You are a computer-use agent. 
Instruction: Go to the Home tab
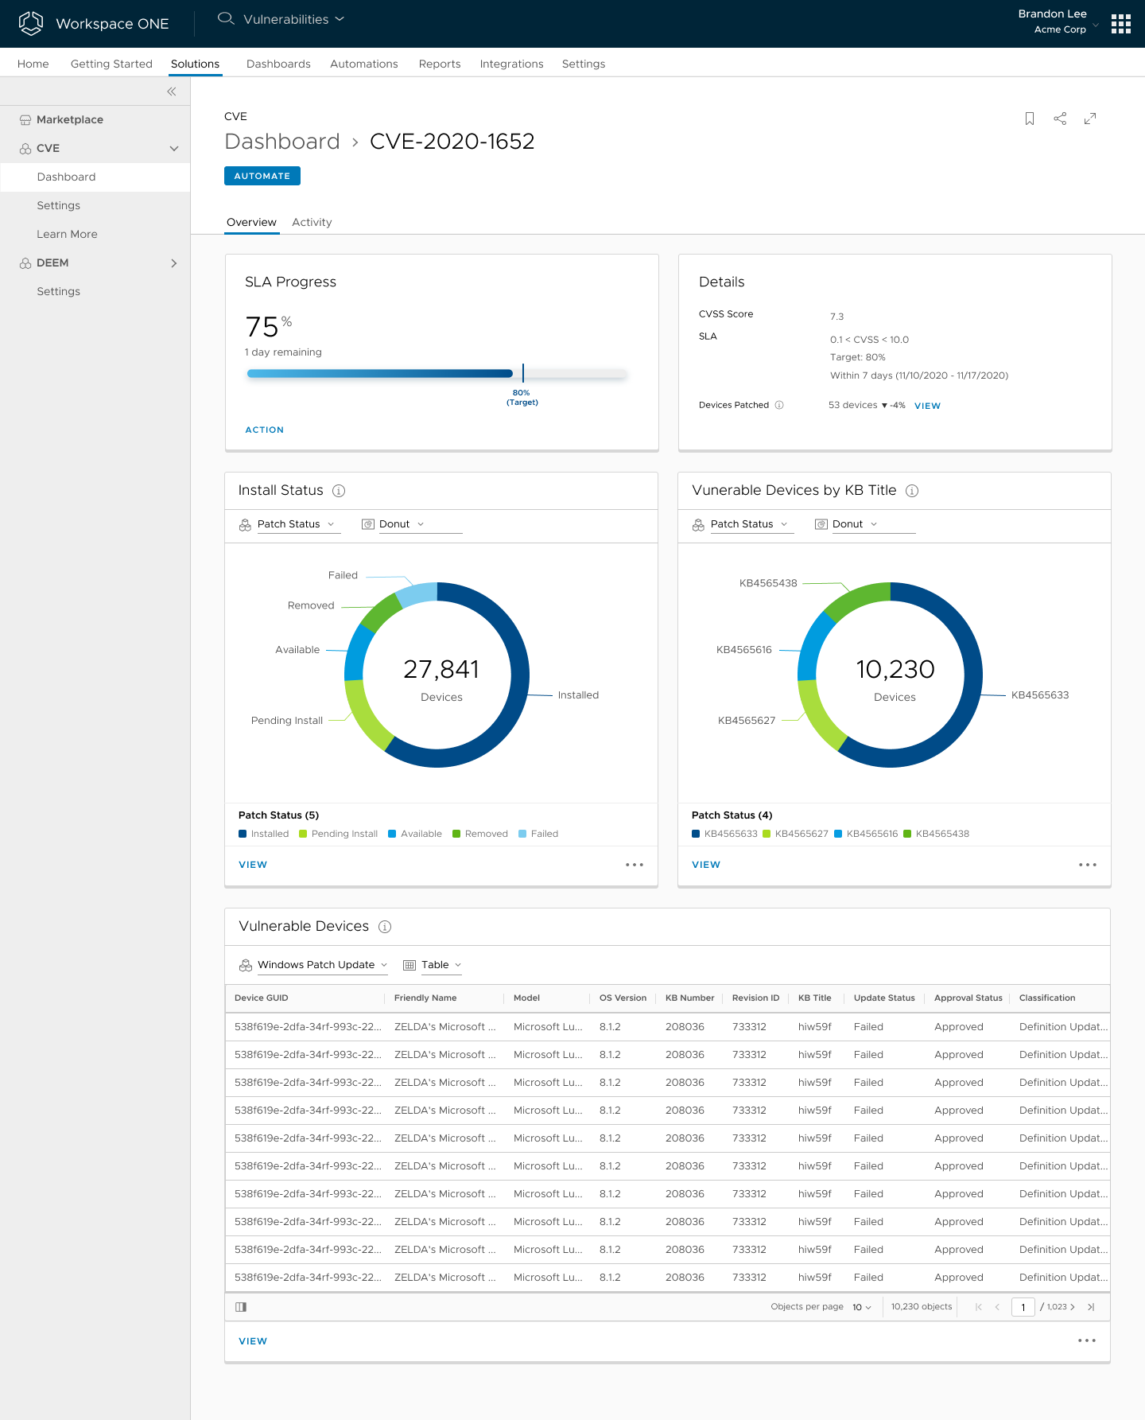[33, 64]
